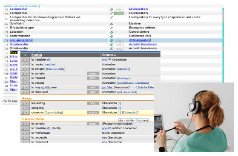Open info icon for noun 'compiling'

point(23,108)
